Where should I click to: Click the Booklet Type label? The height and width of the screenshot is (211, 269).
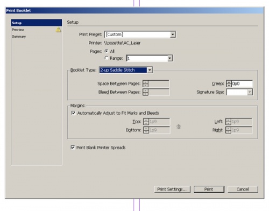83,70
